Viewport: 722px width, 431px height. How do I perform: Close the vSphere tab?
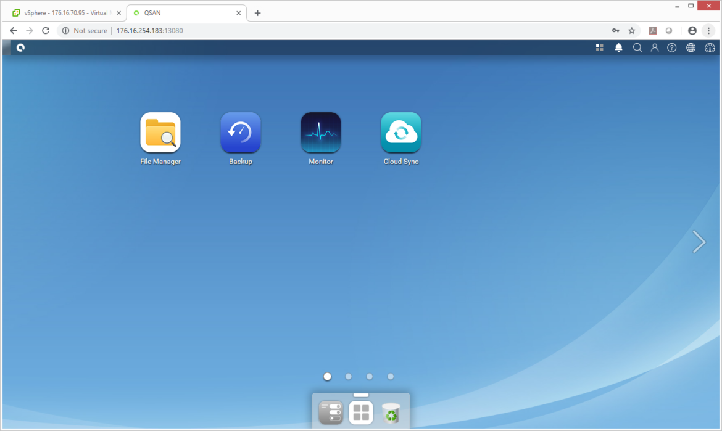(x=119, y=13)
